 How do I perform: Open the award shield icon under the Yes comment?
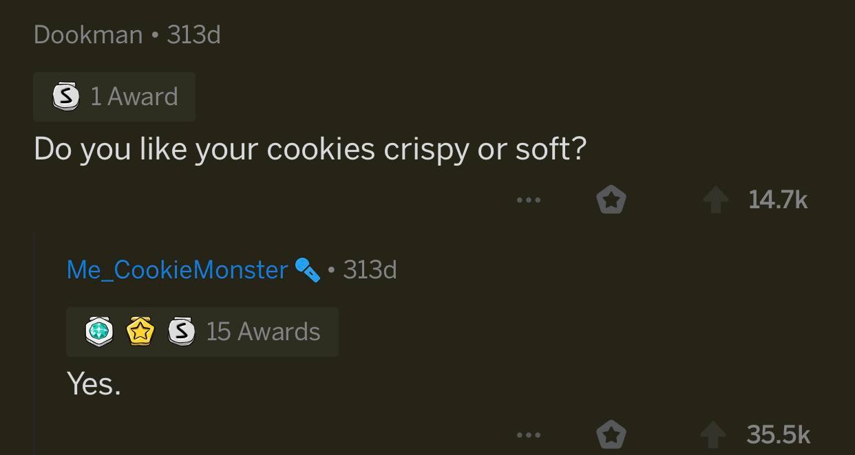point(609,434)
